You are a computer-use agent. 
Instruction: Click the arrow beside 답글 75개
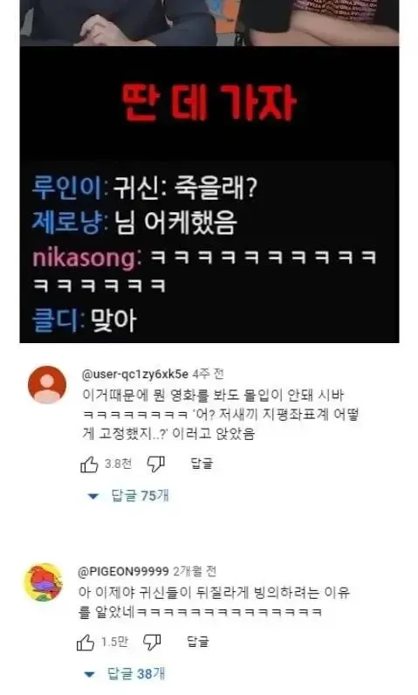tap(93, 497)
